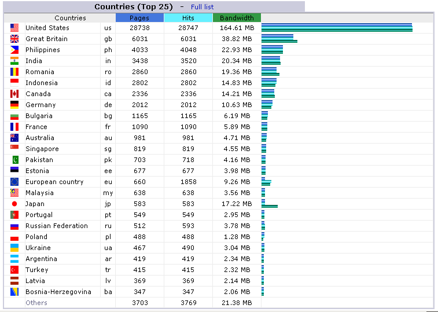Image resolution: width=438 pixels, height=312 pixels.
Task: Click the Russian Federation row label
Action: coord(57,226)
